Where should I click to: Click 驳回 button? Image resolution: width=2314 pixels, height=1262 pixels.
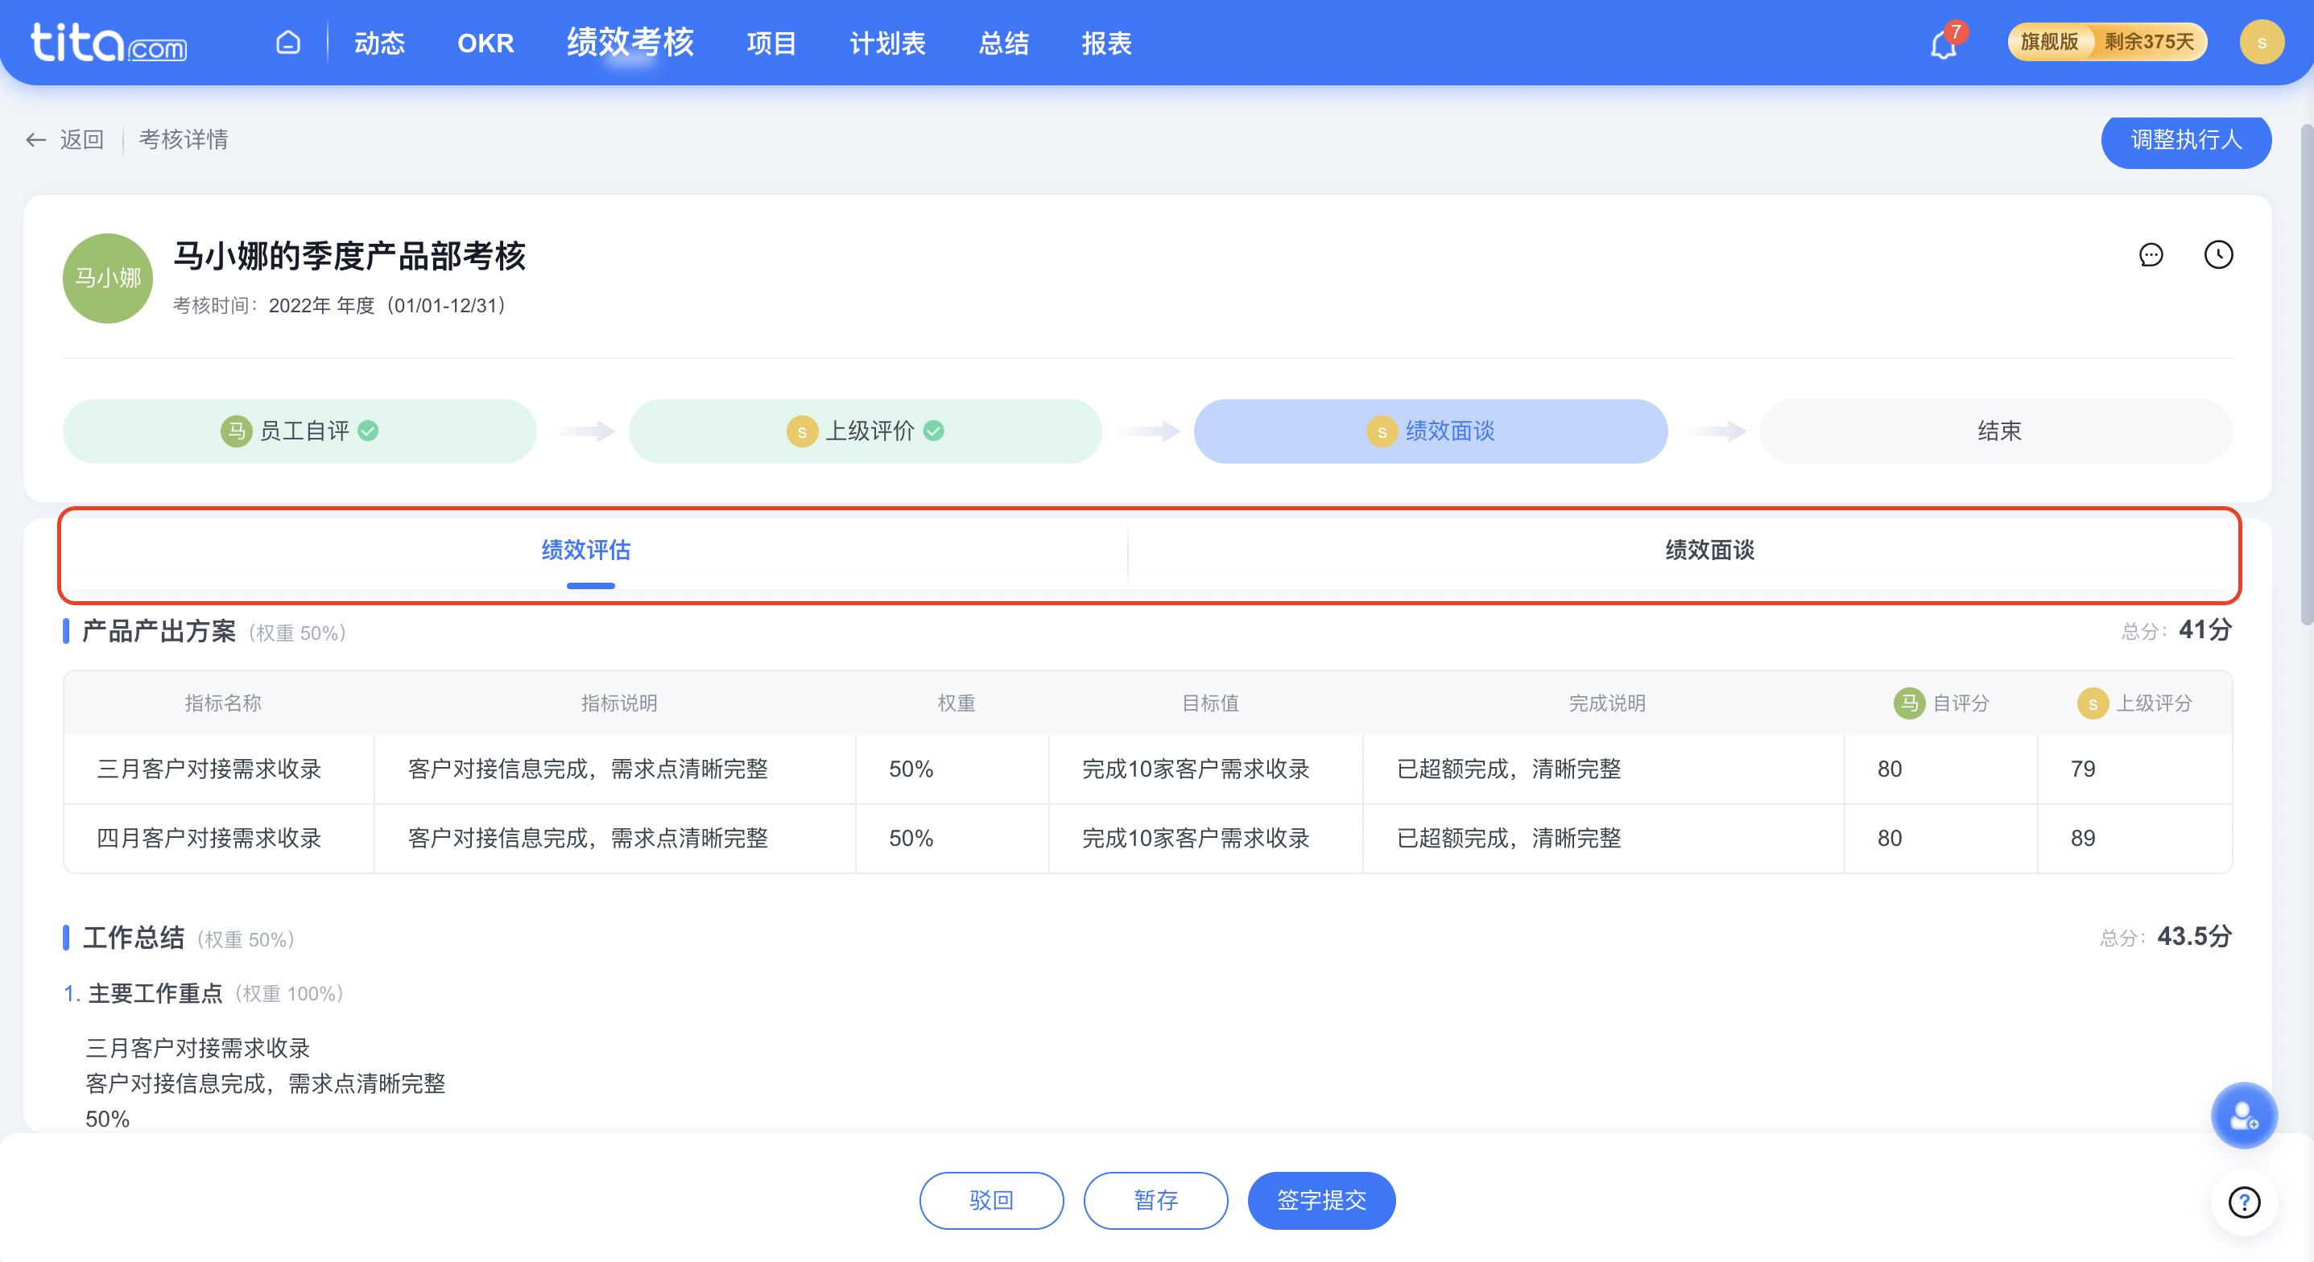[991, 1200]
